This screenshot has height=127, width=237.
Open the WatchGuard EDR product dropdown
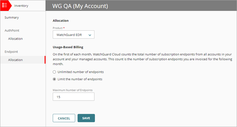(x=71, y=35)
